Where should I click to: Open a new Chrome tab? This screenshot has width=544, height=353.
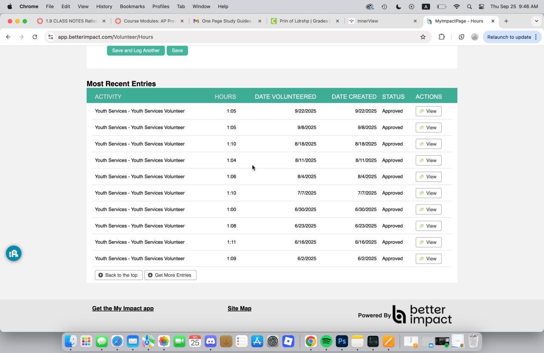click(x=506, y=21)
